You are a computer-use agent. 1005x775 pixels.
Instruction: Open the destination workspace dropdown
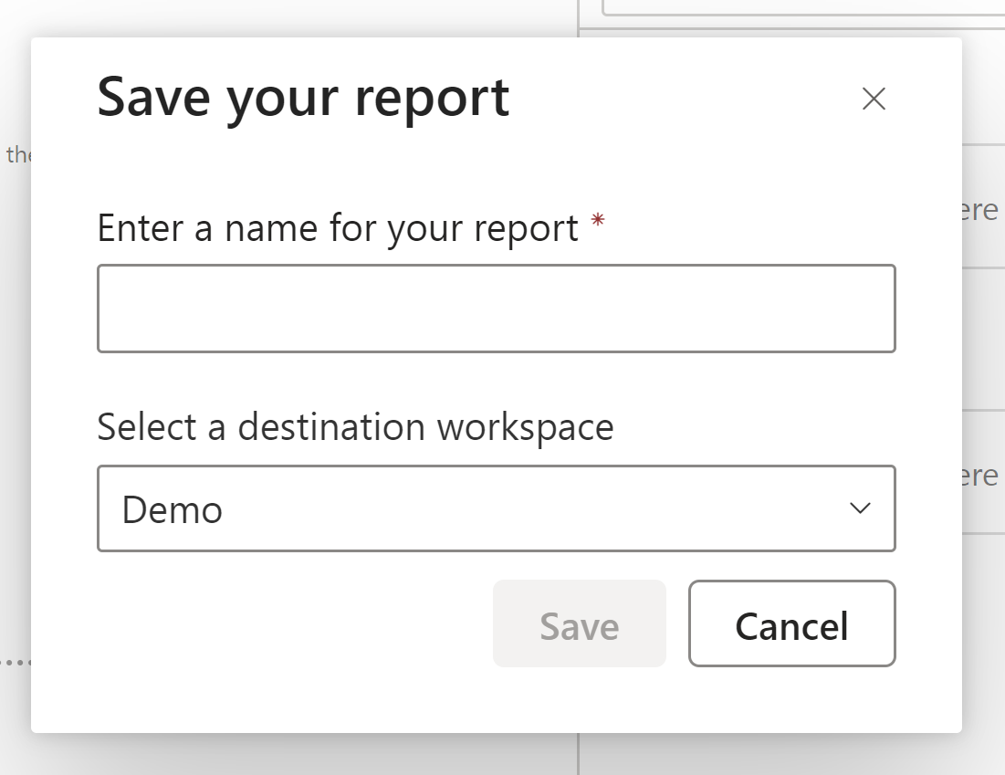(x=496, y=508)
